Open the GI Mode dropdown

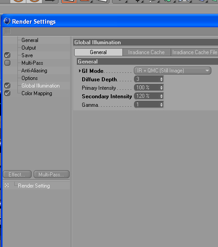pyautogui.click(x=172, y=71)
